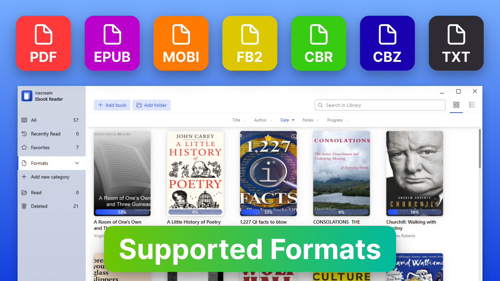
Task: Click the purple EPUB format icon
Action: (x=112, y=43)
